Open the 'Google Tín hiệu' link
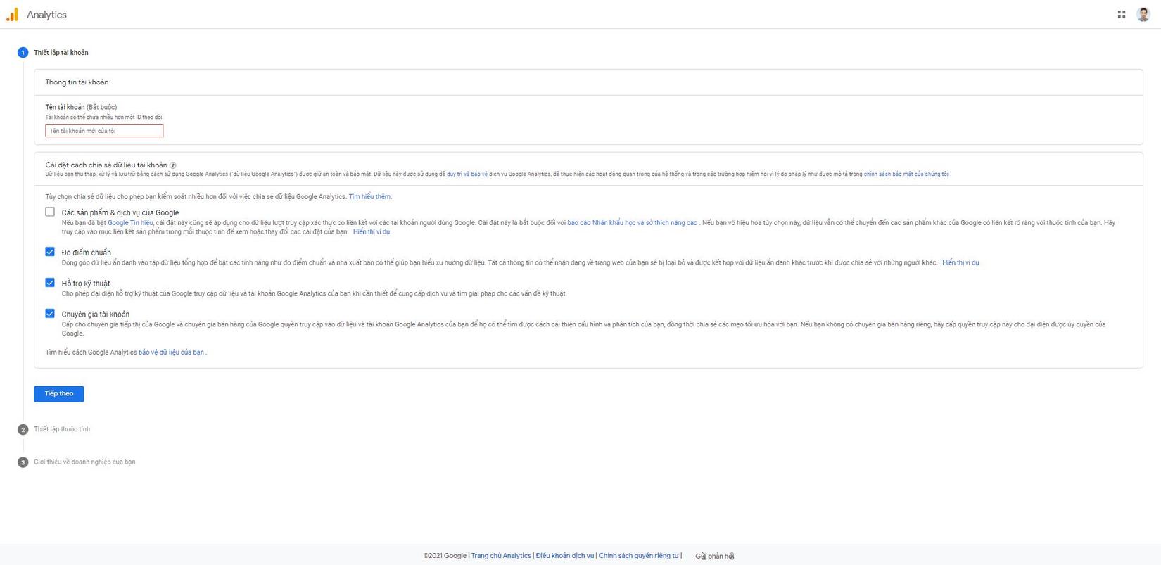1161x565 pixels. [x=130, y=223]
